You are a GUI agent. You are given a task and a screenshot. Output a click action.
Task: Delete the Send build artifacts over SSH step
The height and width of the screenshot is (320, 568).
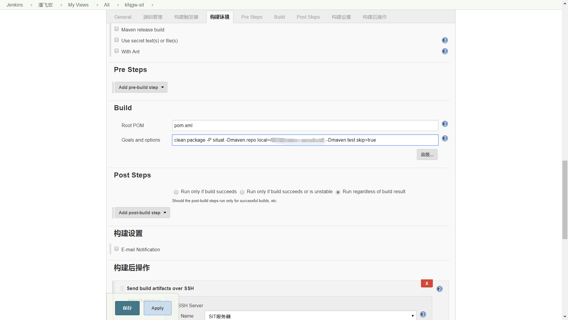click(x=427, y=284)
